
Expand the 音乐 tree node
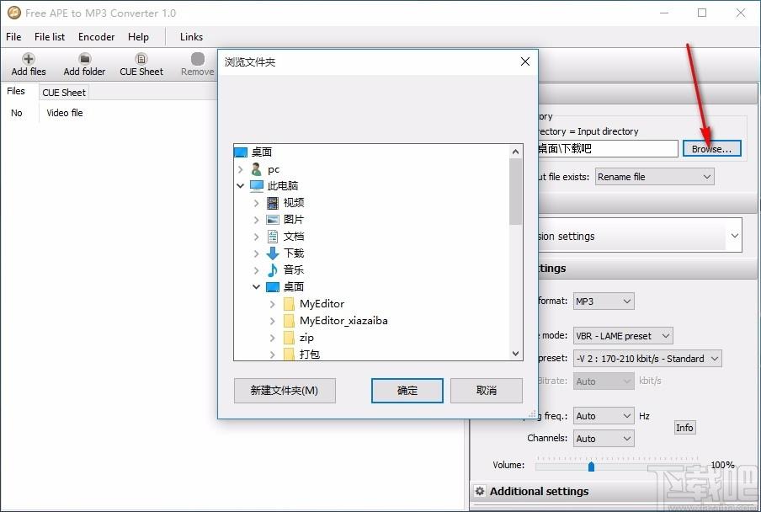256,269
